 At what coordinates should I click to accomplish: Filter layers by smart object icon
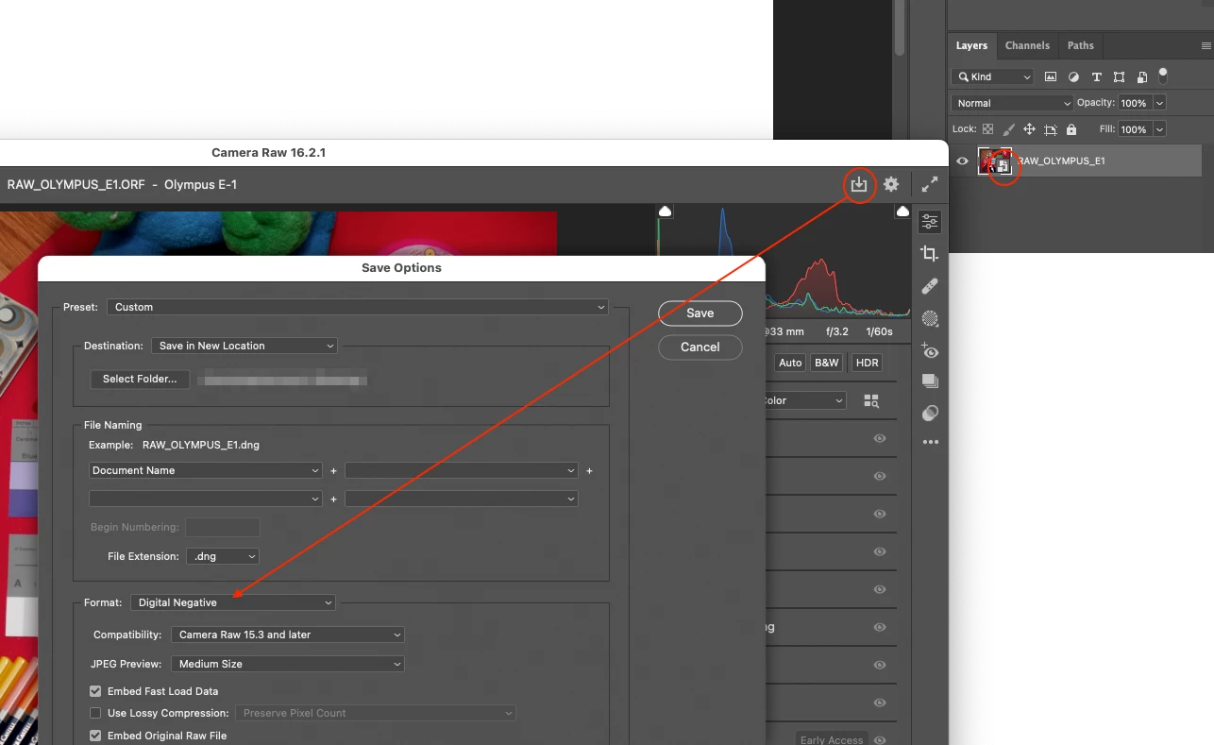pyautogui.click(x=1141, y=76)
